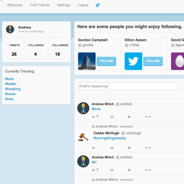The image size is (184, 184).
Task: Open Gordon Campbell's skyscraper profile picture
Action: [x=87, y=61]
